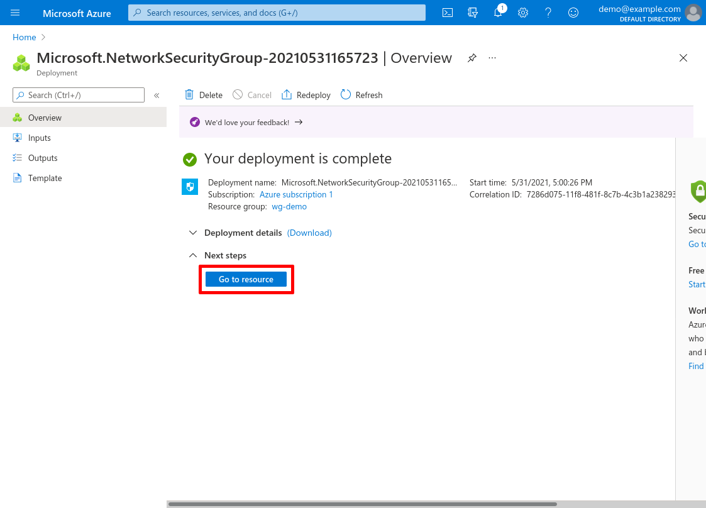The width and height of the screenshot is (706, 508).
Task: Click the Correlation ID value
Action: click(x=600, y=194)
